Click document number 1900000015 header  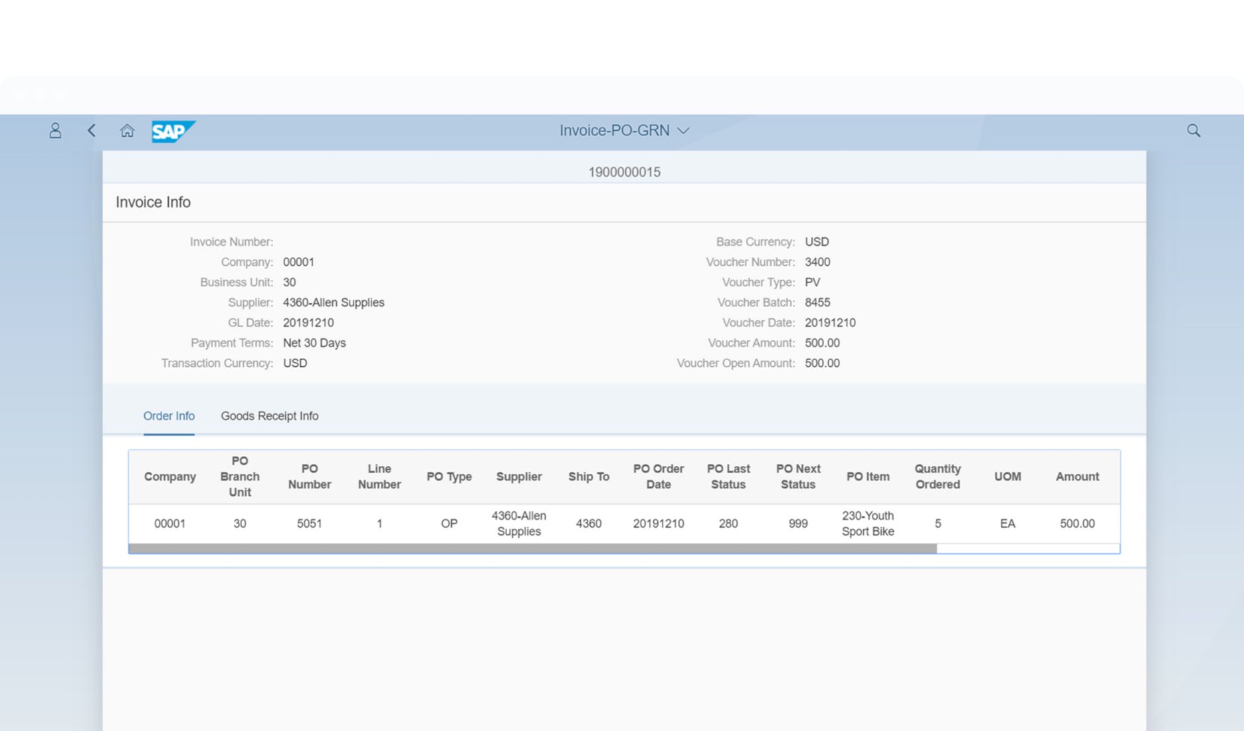pos(624,171)
